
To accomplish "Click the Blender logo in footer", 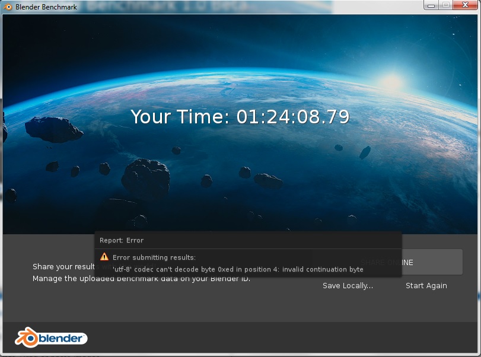I will point(51,337).
